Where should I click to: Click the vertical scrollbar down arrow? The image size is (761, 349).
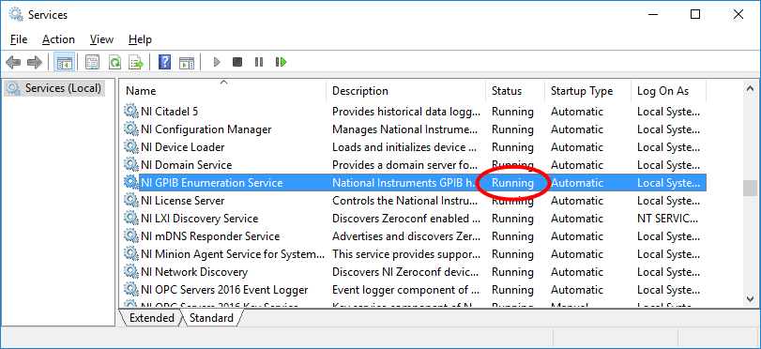point(750,299)
